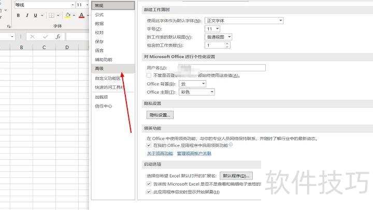Select the 公式 options category
This screenshot has height=210, width=373.
(x=113, y=14)
